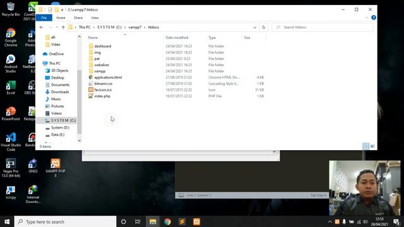This screenshot has height=227, width=404.
Task: Open the quick access toolbar dropdown
Action: point(62,10)
